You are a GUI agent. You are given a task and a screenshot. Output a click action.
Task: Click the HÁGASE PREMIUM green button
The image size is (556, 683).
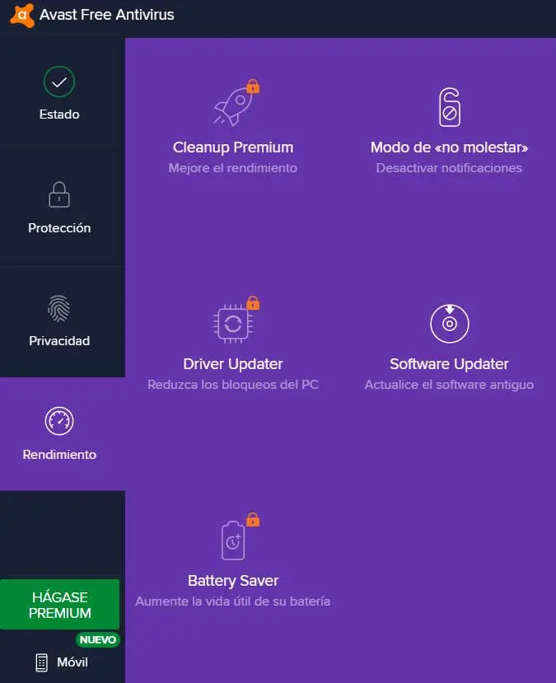point(59,605)
